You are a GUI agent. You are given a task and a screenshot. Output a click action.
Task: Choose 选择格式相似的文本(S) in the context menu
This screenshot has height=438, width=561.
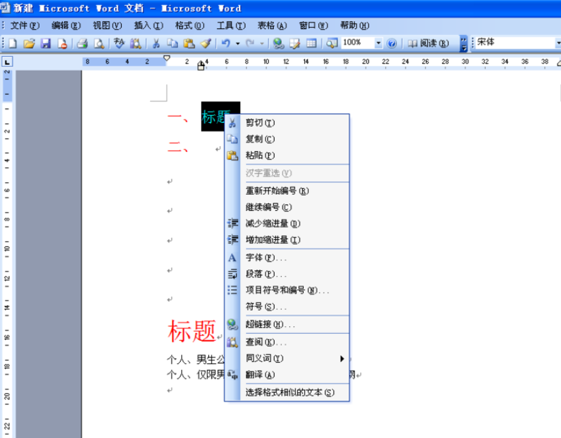(287, 392)
